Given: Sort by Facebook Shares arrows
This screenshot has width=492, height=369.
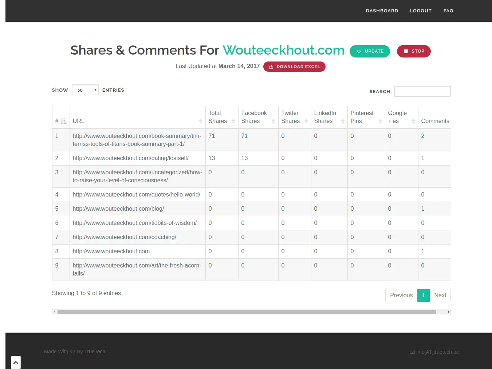Looking at the screenshot, I should click(x=273, y=121).
